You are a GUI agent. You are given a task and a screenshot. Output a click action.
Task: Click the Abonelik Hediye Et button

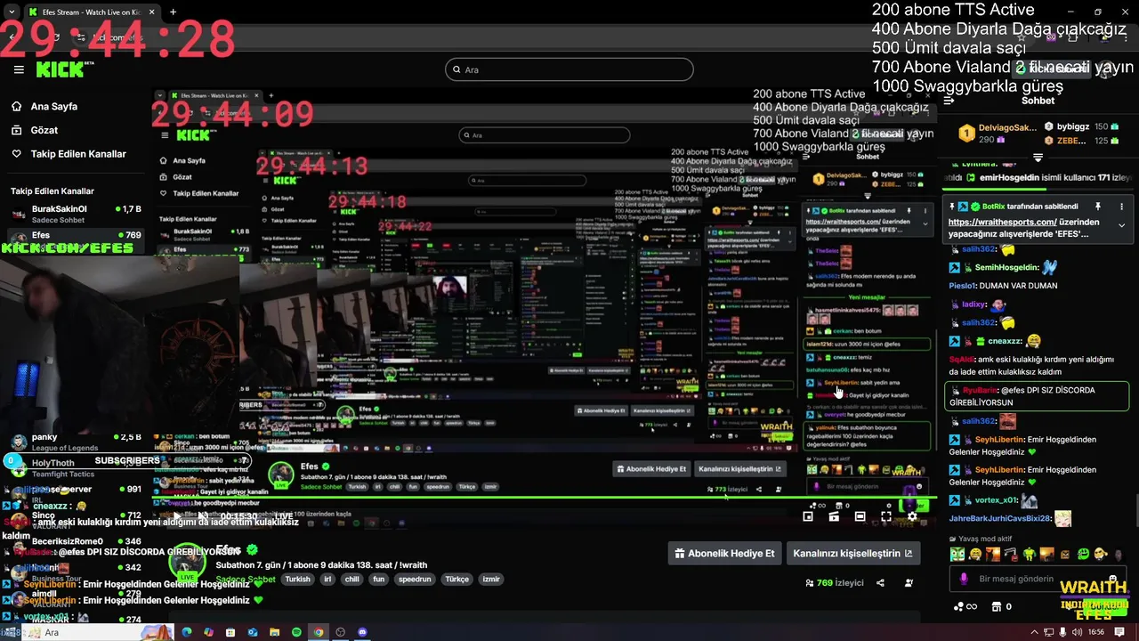click(x=724, y=553)
